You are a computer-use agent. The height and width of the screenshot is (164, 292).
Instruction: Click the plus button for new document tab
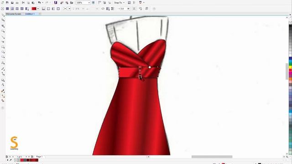(40, 14)
